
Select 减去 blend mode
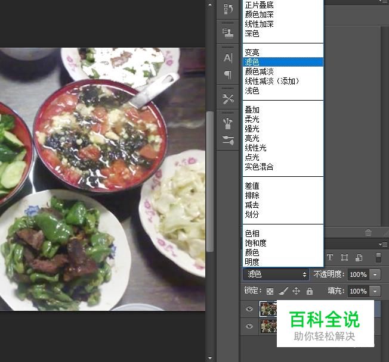[283, 205]
